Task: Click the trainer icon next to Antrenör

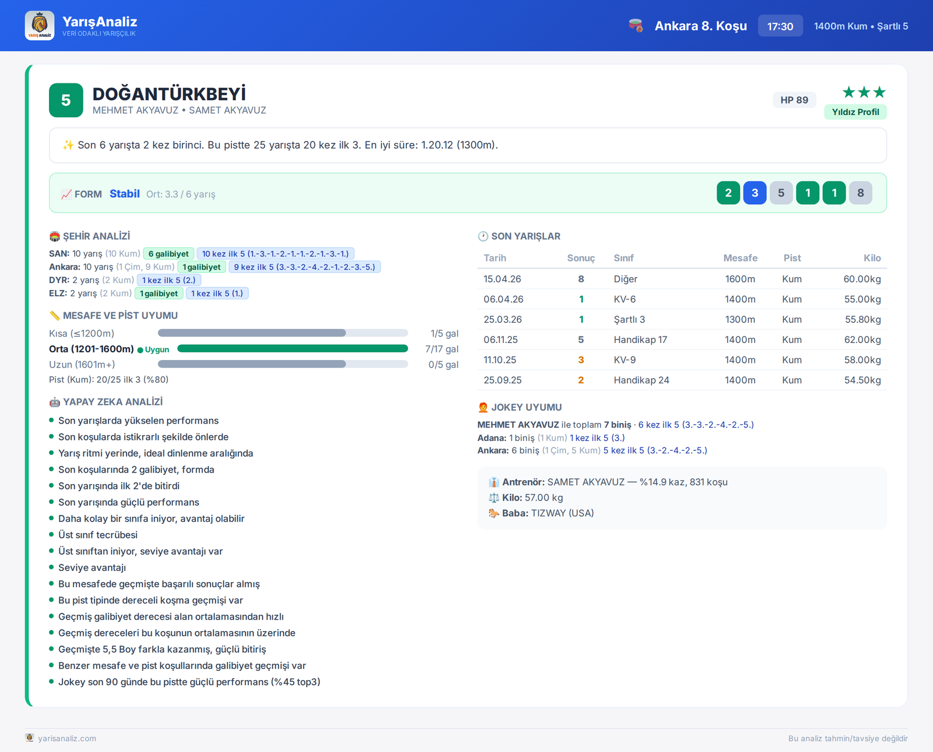Action: click(494, 482)
